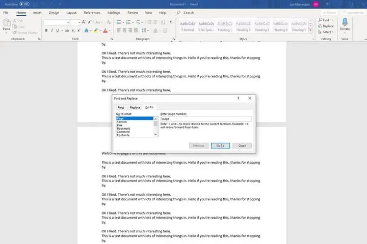Click the Cut scissors icon
The image size is (367, 244).
click(15, 20)
